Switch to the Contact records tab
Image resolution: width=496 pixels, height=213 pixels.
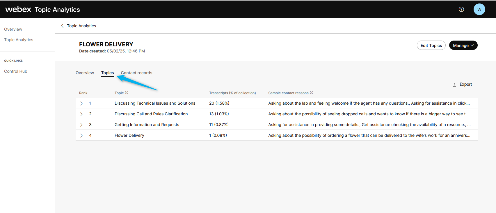(x=136, y=73)
